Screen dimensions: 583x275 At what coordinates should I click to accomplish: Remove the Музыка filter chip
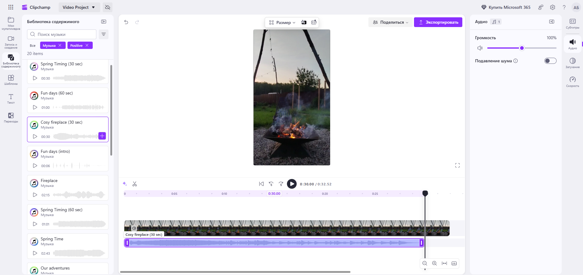click(x=60, y=45)
